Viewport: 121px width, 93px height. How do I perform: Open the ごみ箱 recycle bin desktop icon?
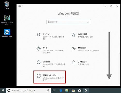click(7, 5)
